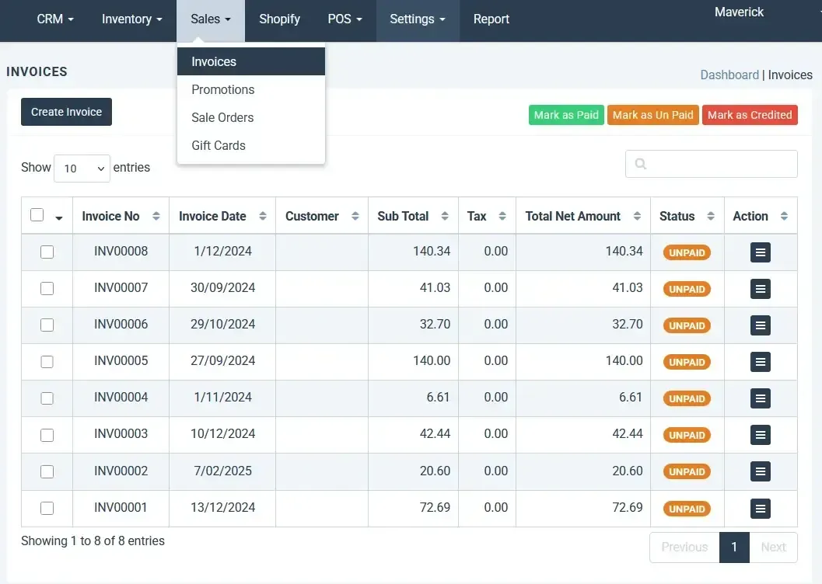Click sub total value 6.61
This screenshot has height=584, width=822.
pos(438,397)
